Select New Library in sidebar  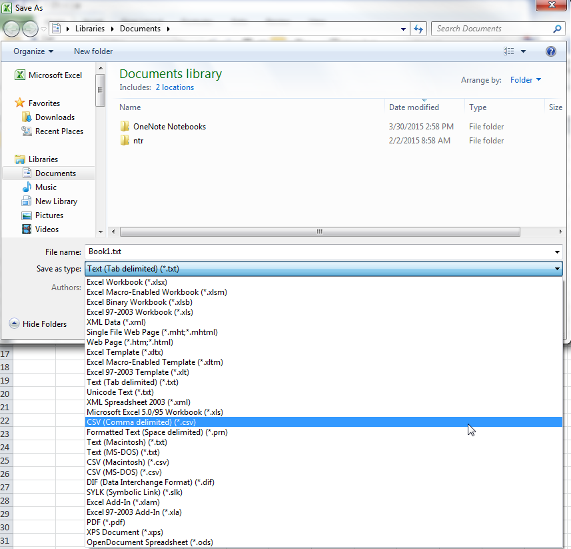tap(49, 201)
